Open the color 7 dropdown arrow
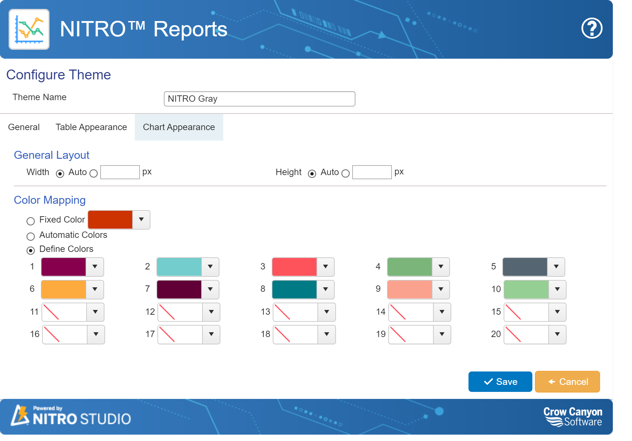The image size is (632, 441). (210, 290)
